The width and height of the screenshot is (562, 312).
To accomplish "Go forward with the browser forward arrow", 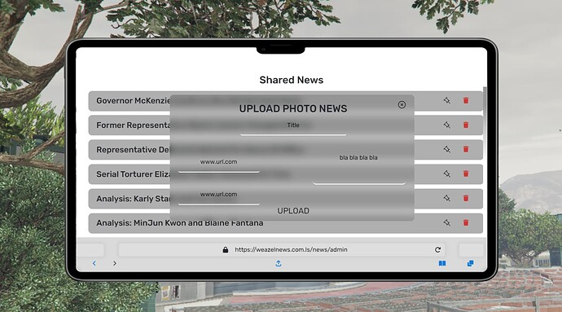I will 114,263.
